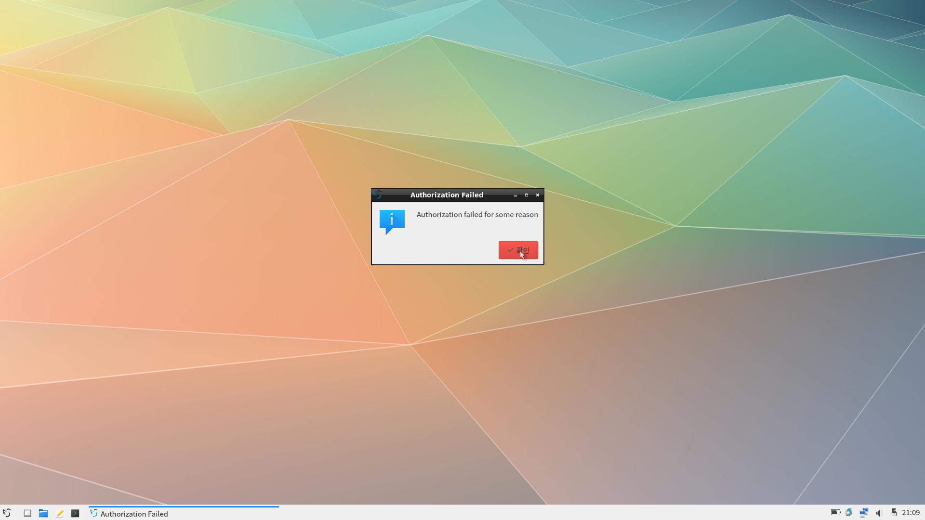This screenshot has width=925, height=520.
Task: Check the battery status tray icon
Action: (x=835, y=513)
